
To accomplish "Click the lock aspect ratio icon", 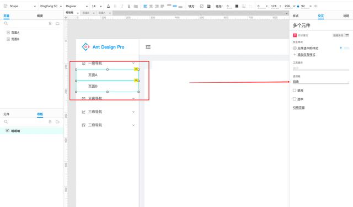I will 298,6.
